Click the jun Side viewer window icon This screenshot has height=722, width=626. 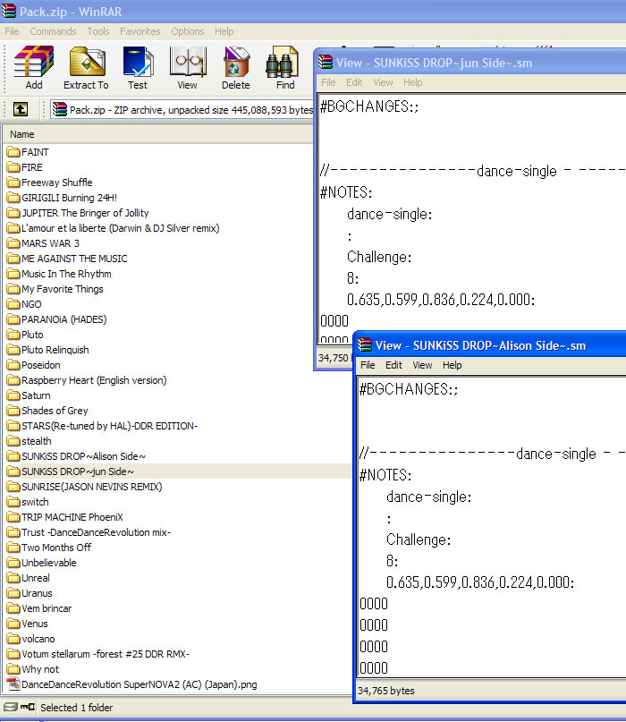(326, 62)
